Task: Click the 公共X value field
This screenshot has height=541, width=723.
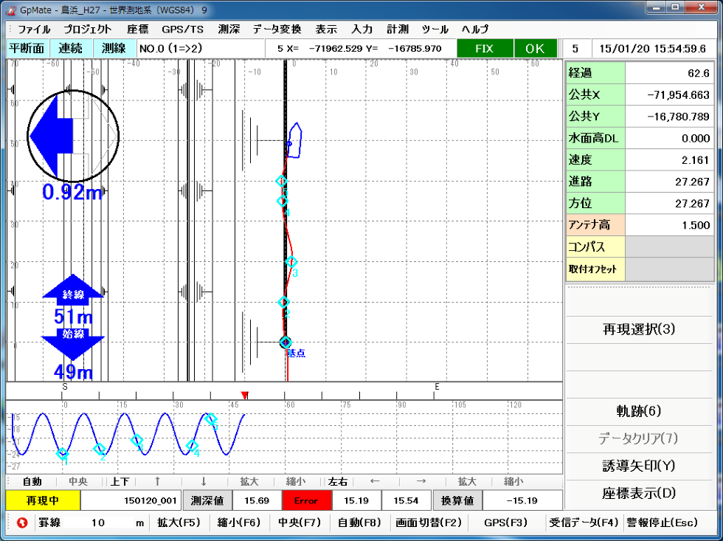Action: coord(669,95)
